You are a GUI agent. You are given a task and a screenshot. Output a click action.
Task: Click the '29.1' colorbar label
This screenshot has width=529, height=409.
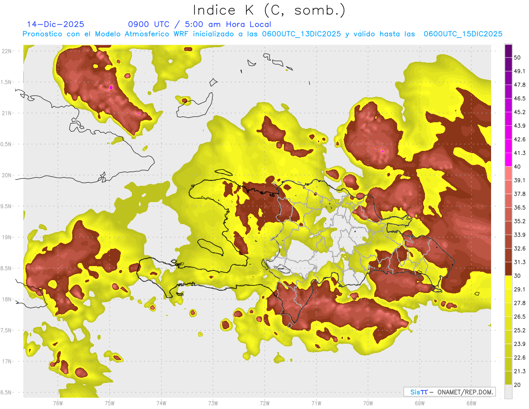(520, 289)
